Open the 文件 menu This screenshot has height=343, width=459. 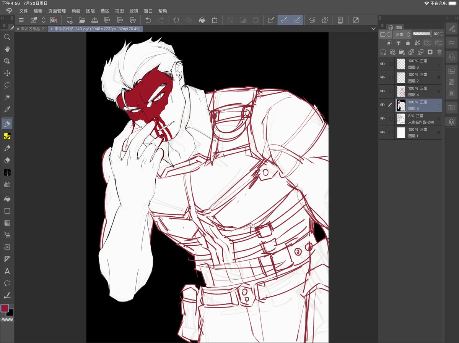[23, 11]
